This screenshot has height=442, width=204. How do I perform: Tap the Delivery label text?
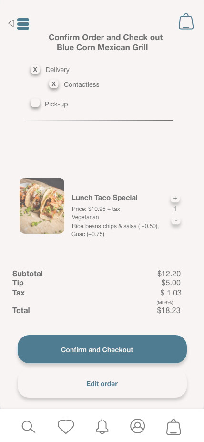click(57, 70)
